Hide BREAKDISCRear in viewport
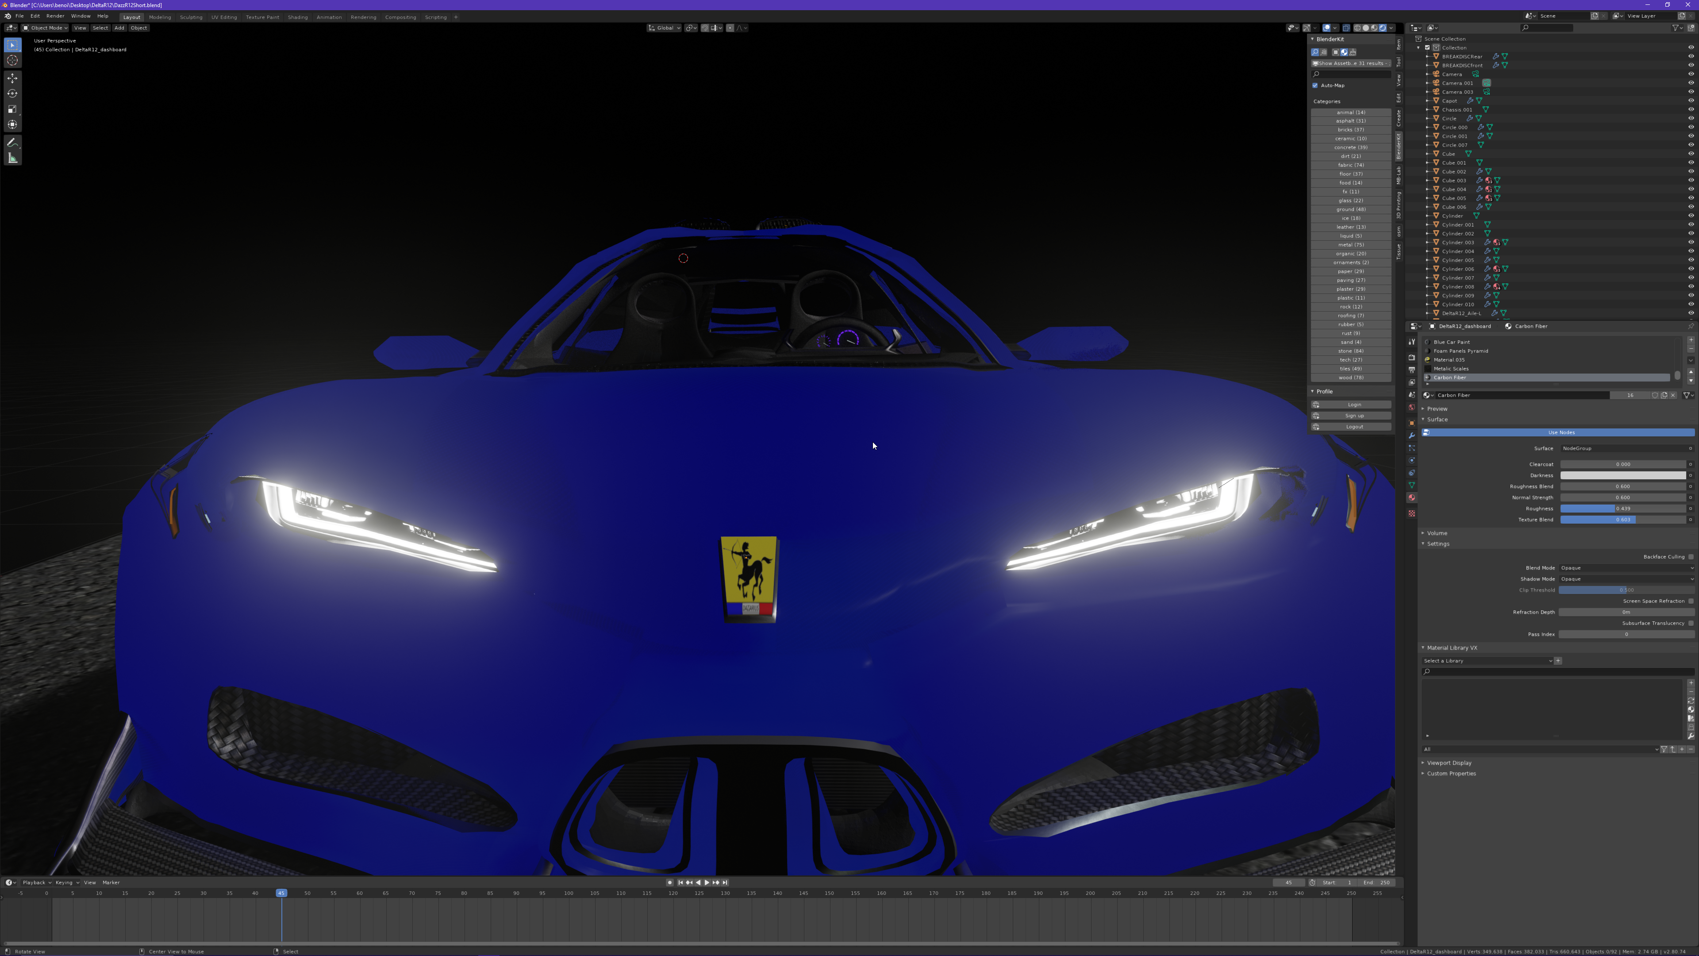 [1691, 56]
